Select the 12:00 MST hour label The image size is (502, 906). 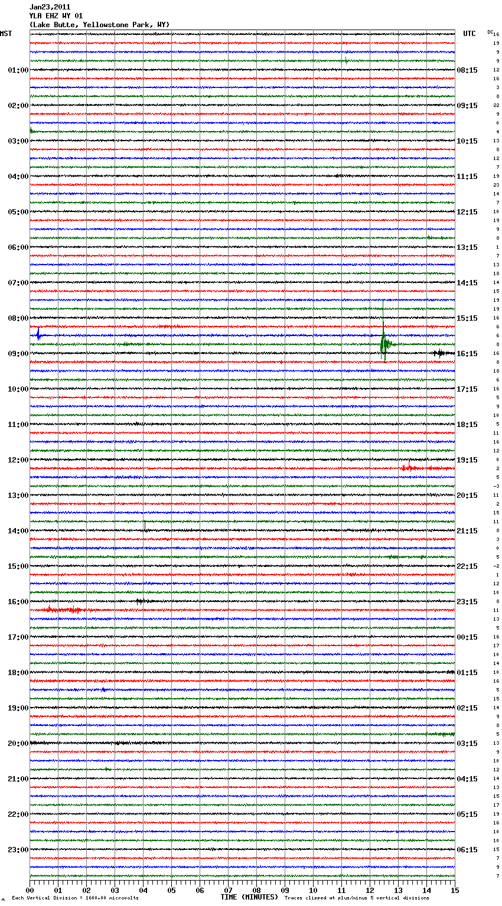click(18, 460)
